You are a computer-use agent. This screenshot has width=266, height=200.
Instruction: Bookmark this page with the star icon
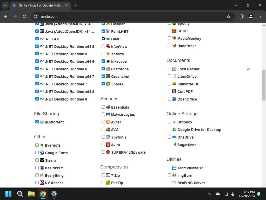click(x=229, y=16)
